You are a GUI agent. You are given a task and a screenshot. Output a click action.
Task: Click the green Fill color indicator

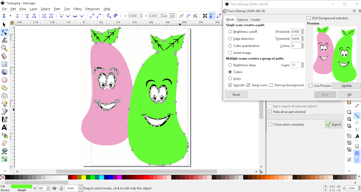pos(22,186)
